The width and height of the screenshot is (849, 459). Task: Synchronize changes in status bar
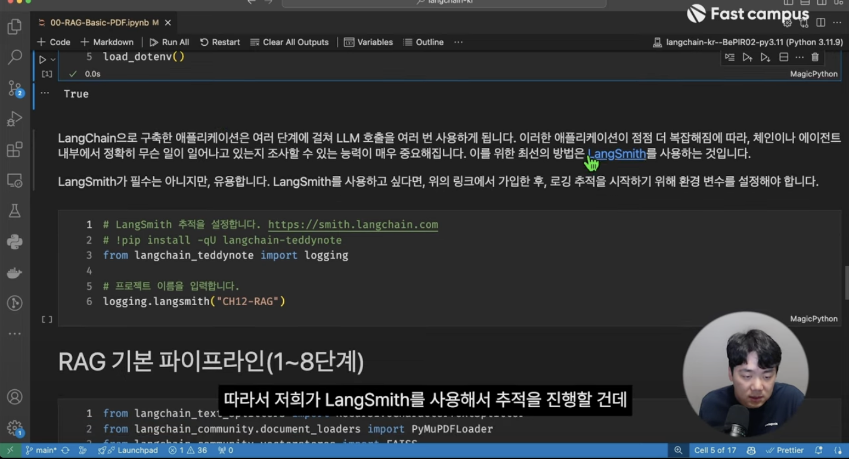[x=66, y=450]
